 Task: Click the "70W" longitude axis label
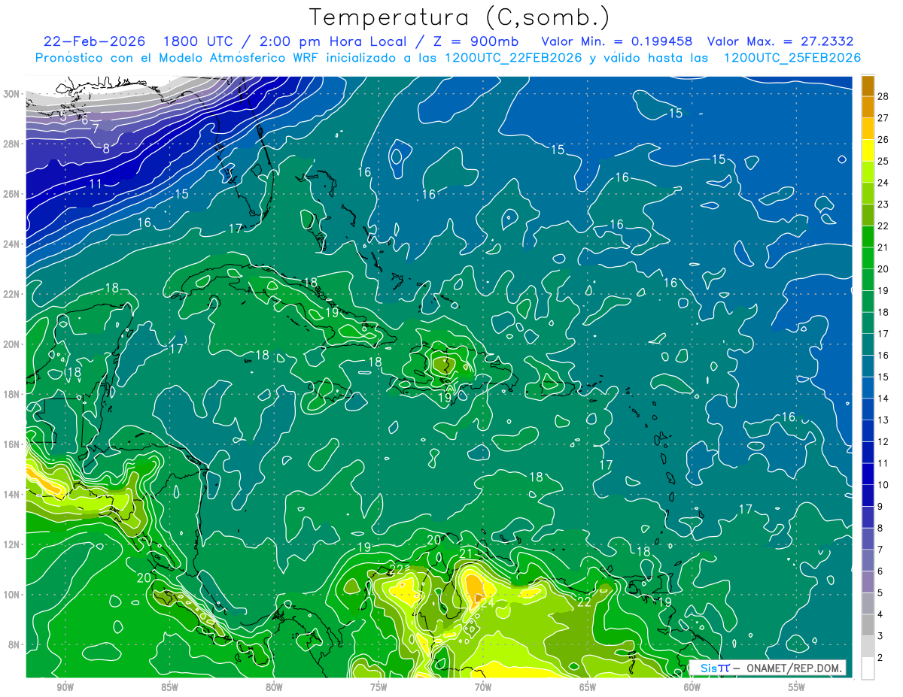[483, 687]
